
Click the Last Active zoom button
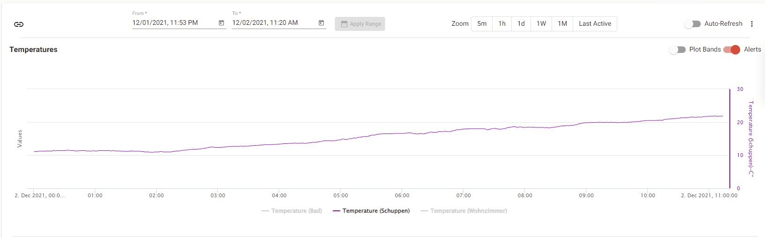point(595,24)
